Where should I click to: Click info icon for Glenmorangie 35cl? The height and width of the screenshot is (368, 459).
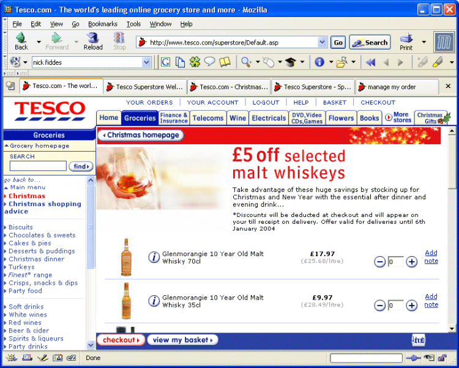[x=154, y=301]
